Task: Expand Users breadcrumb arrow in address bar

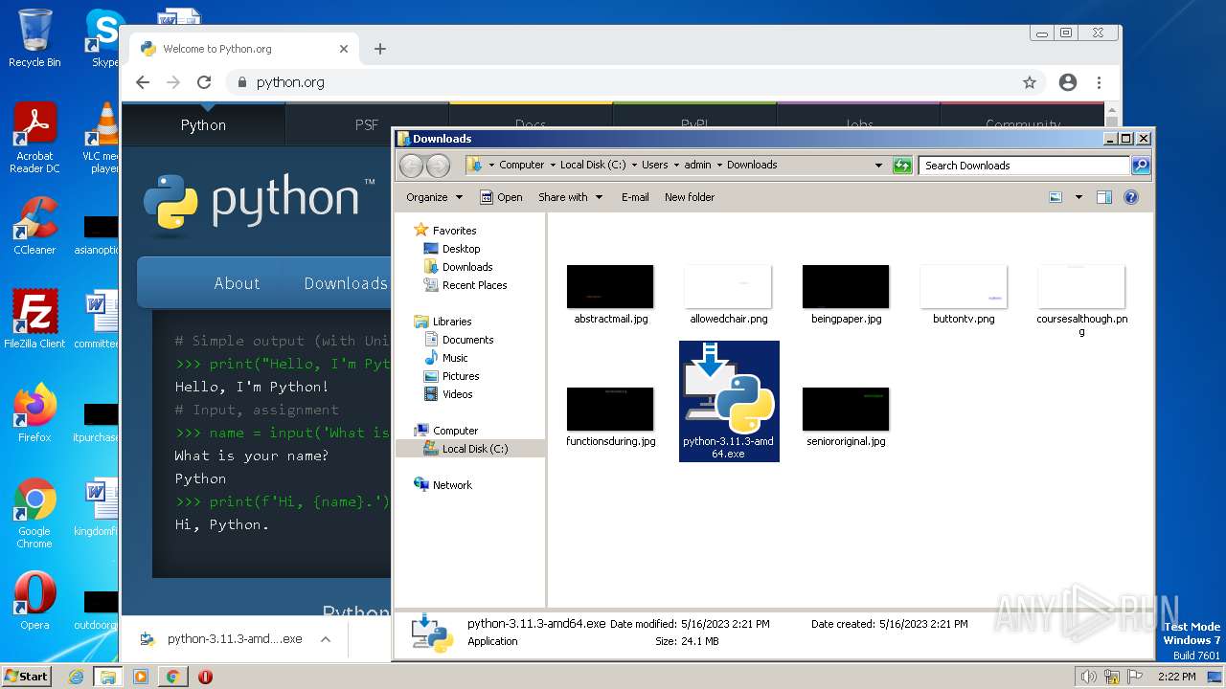Action: pos(676,165)
